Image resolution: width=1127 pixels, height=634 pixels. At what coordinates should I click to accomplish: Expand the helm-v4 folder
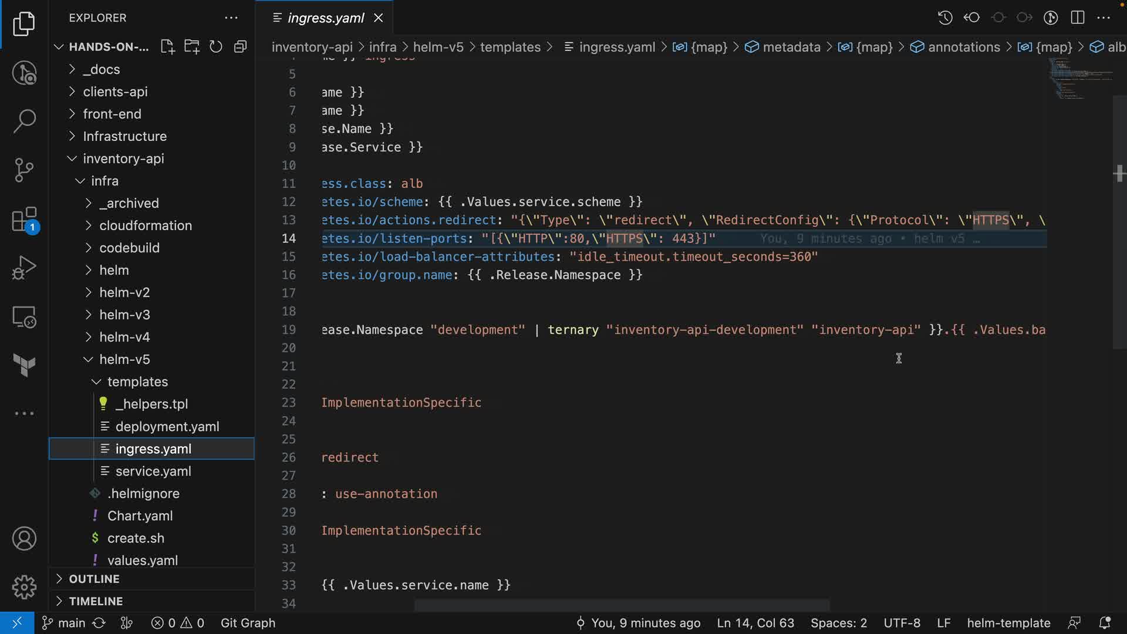coord(124,337)
